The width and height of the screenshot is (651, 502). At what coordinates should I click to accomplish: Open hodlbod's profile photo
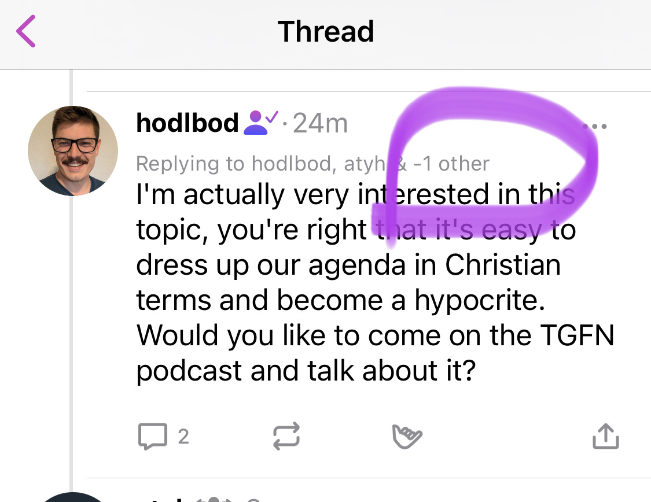(x=73, y=150)
